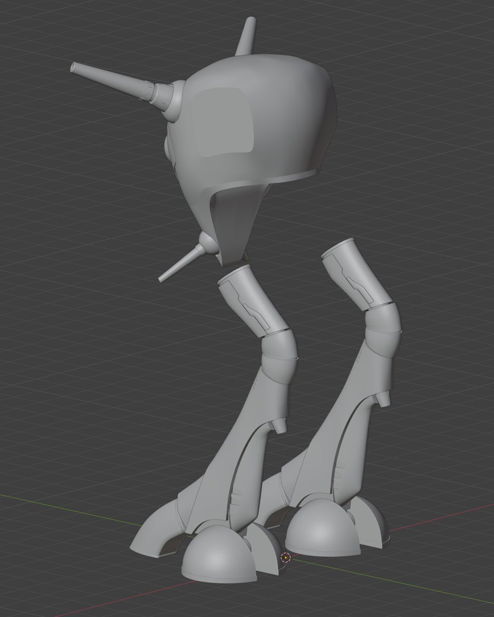The height and width of the screenshot is (617, 494).
Task: Select the near leg's hemispherical foot dome
Action: 218,555
